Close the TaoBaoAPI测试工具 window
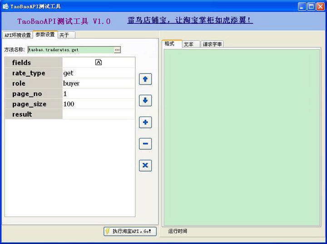 pos(321,6)
